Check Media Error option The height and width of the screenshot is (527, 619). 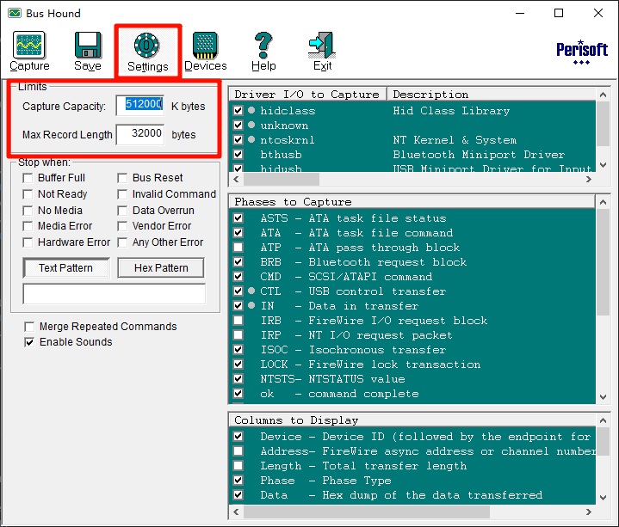point(28,226)
